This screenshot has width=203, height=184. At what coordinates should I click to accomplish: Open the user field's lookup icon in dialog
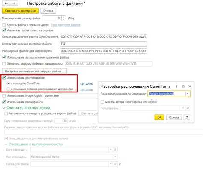click(x=188, y=108)
